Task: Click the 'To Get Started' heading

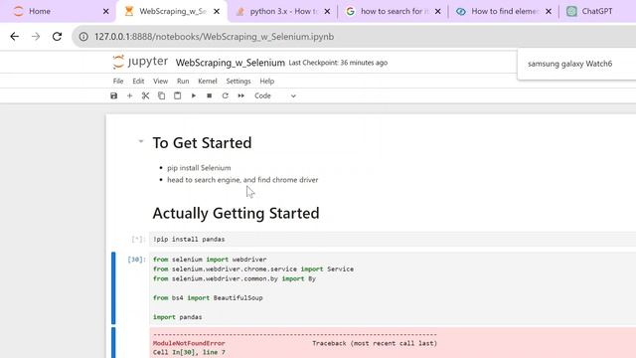Action: [x=202, y=143]
